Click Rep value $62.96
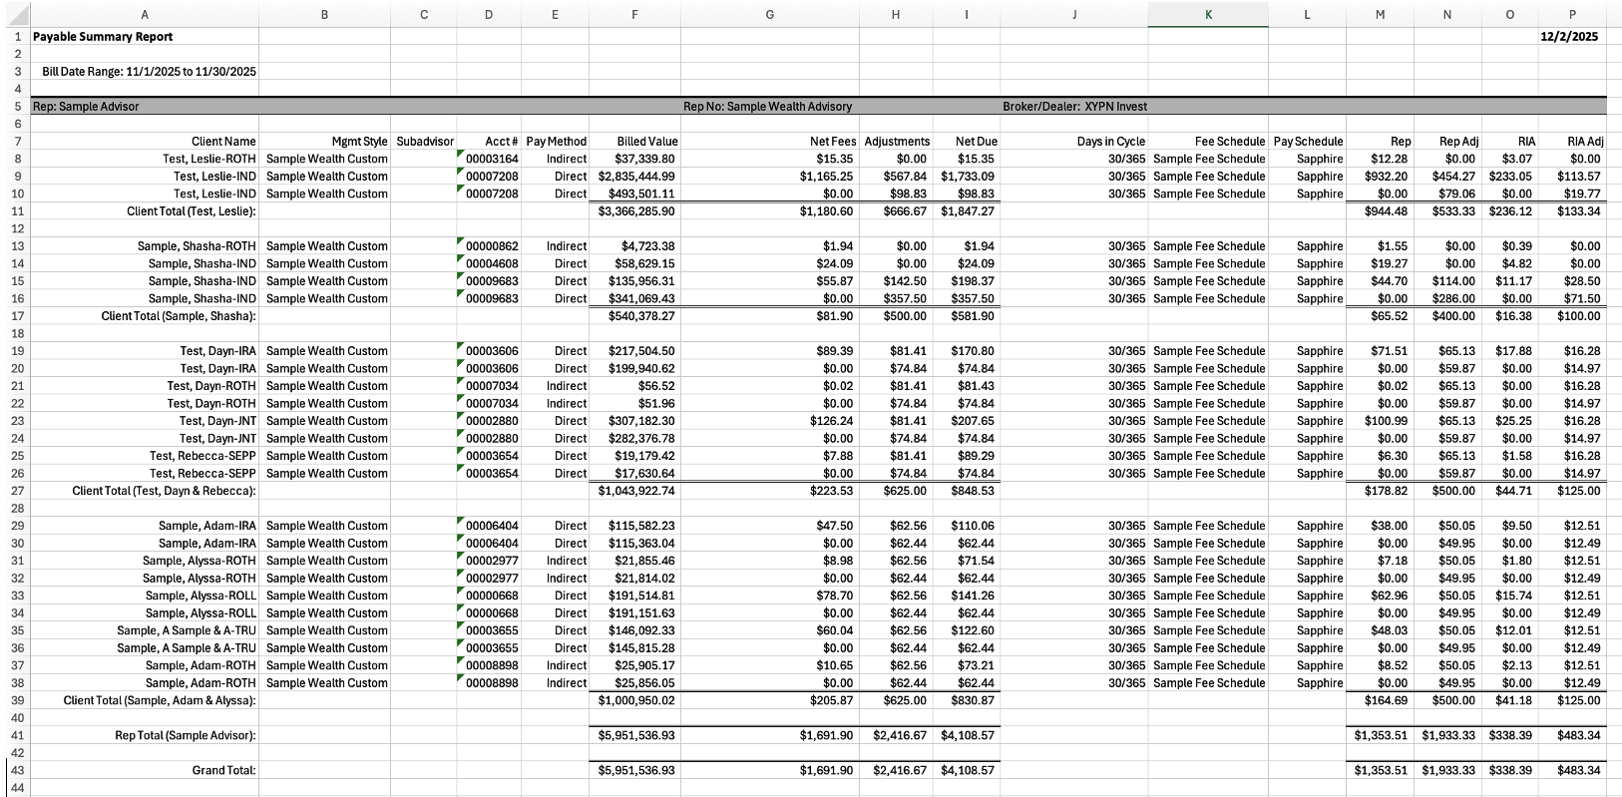The width and height of the screenshot is (1622, 797). pos(1389,596)
